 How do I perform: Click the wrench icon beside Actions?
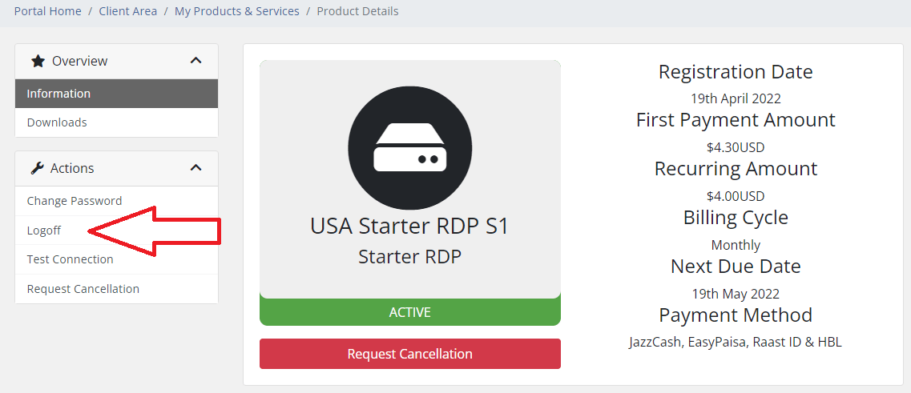pos(37,168)
